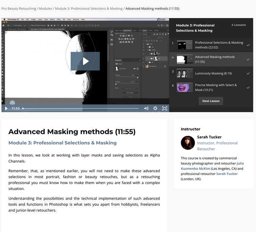Open video settings via the gear icon
Screen dimensions: 256x232
tap(155, 108)
